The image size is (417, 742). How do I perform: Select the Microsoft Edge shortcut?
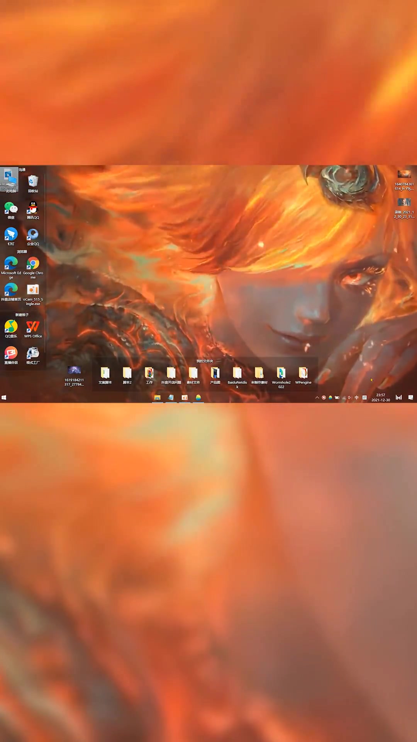click(x=11, y=268)
